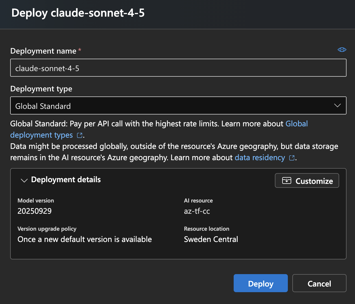Expand the Global Standard combo box
The width and height of the screenshot is (355, 304).
(x=178, y=105)
